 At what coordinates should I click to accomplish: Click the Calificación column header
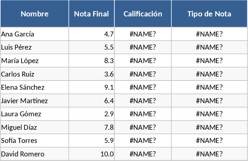click(143, 14)
